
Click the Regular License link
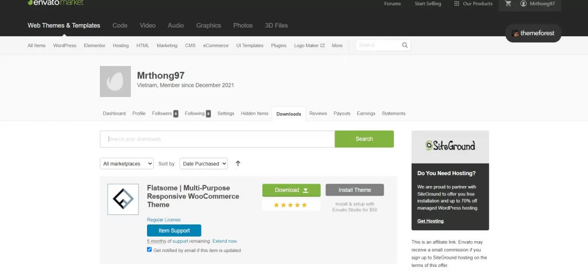click(164, 220)
